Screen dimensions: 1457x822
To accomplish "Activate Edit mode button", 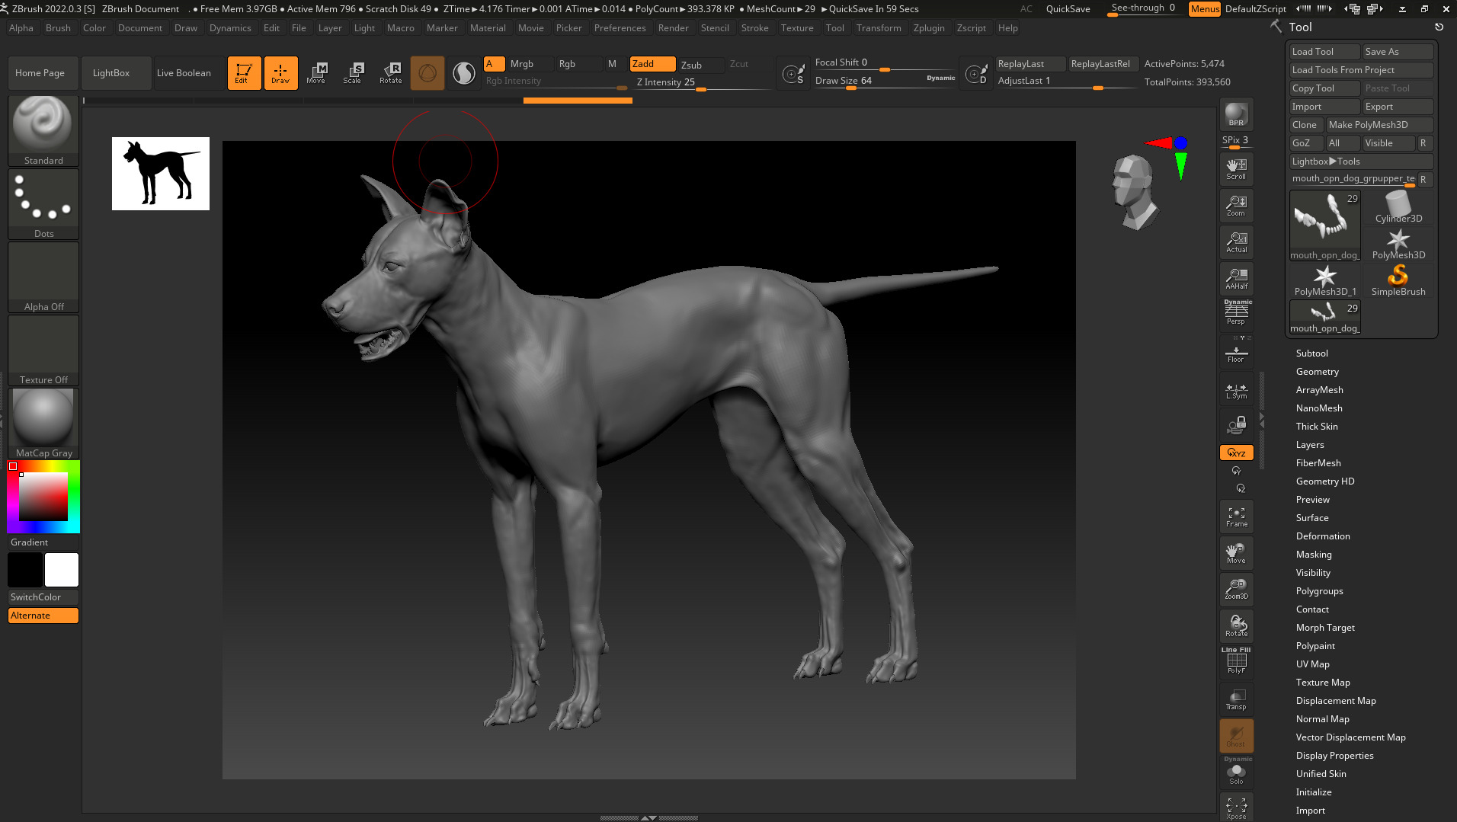I will pyautogui.click(x=244, y=73).
